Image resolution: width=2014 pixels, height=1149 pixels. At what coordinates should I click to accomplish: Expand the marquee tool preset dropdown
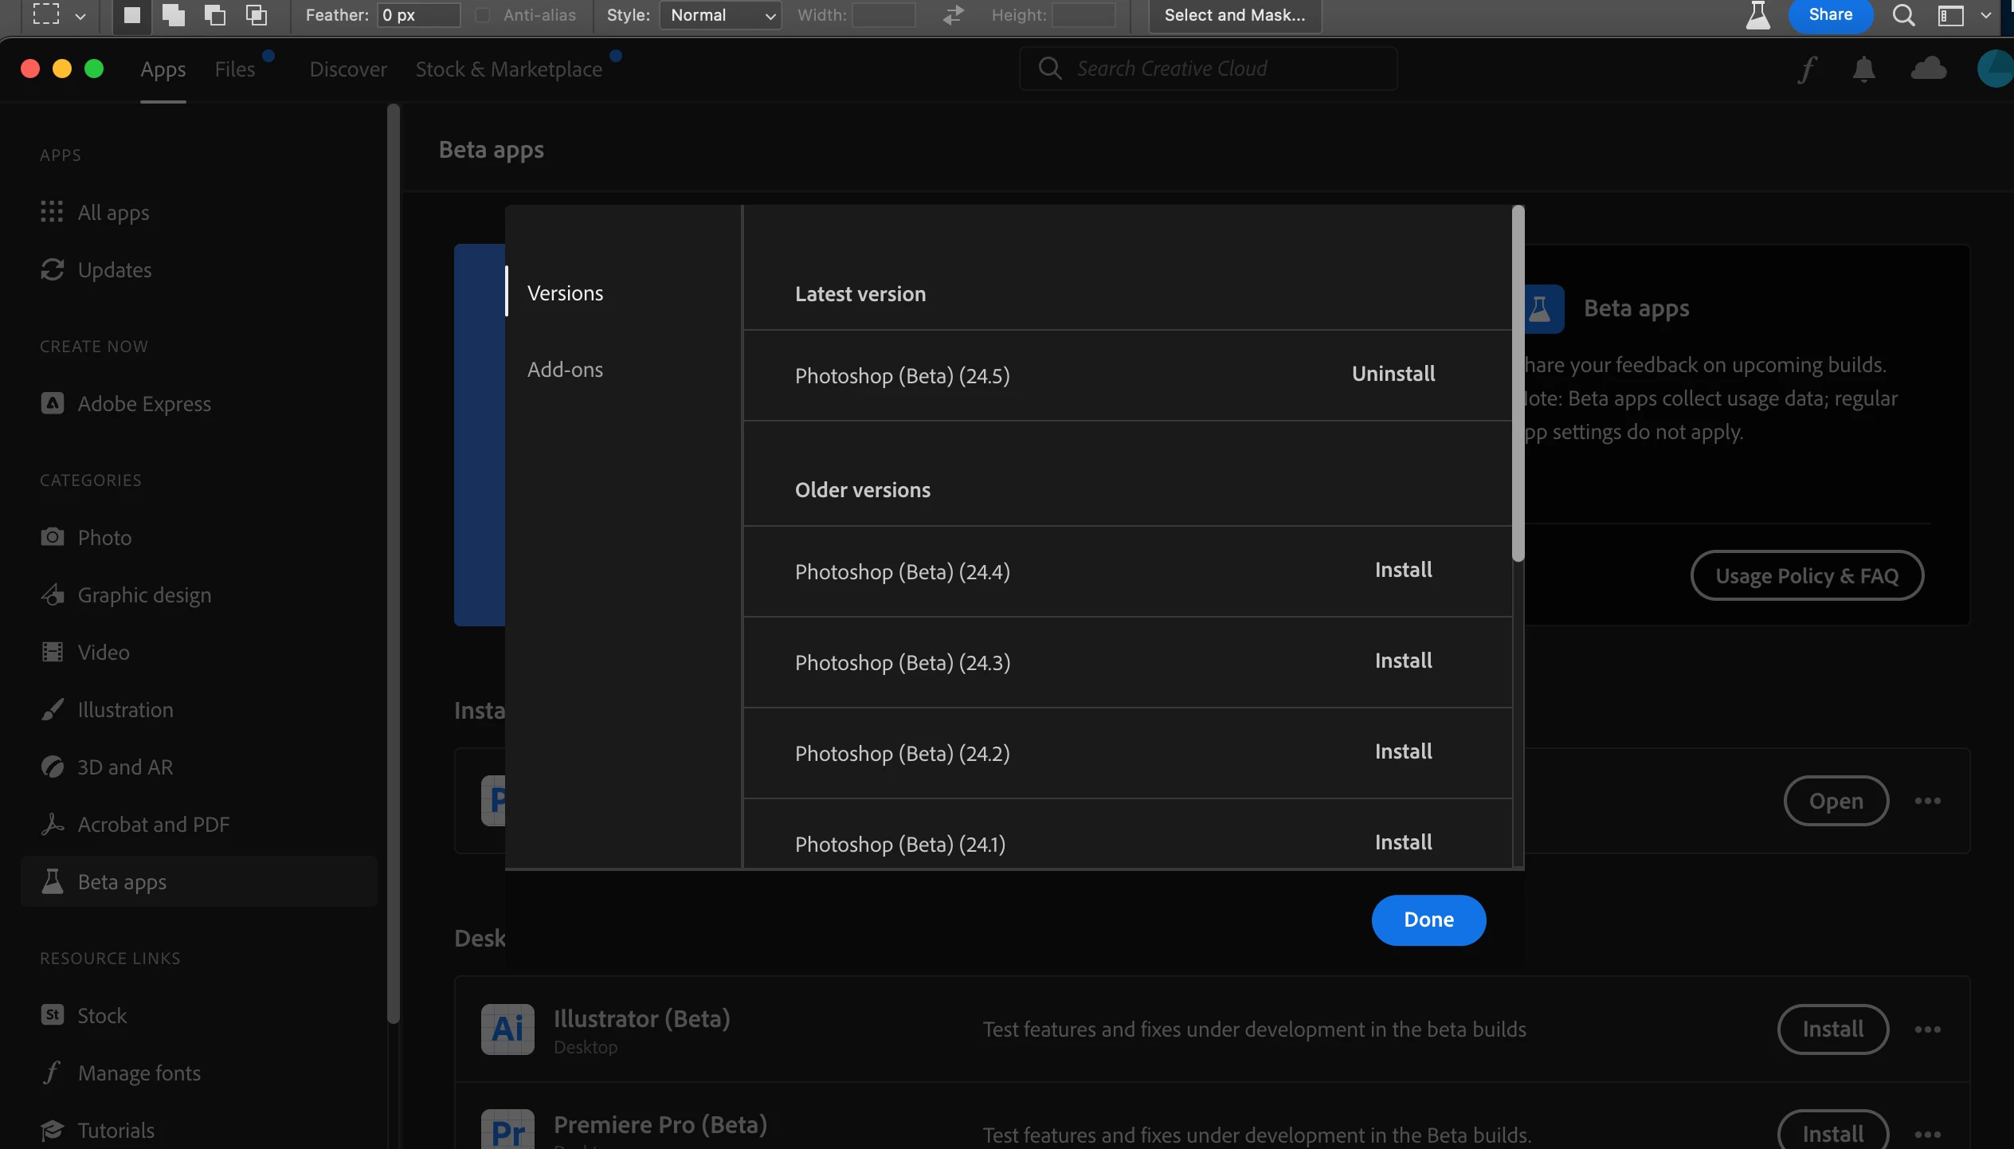coord(80,15)
